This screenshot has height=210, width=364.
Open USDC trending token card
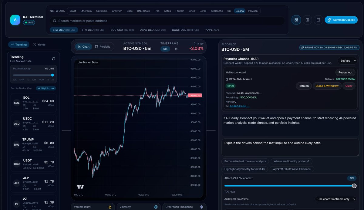click(33, 124)
